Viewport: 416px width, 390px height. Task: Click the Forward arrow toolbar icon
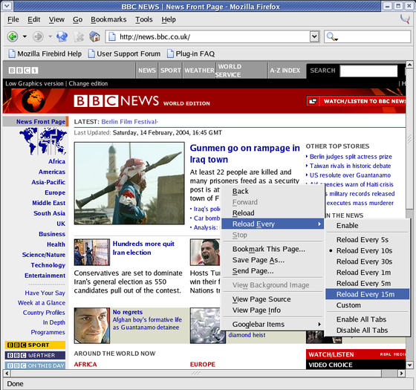38,36
